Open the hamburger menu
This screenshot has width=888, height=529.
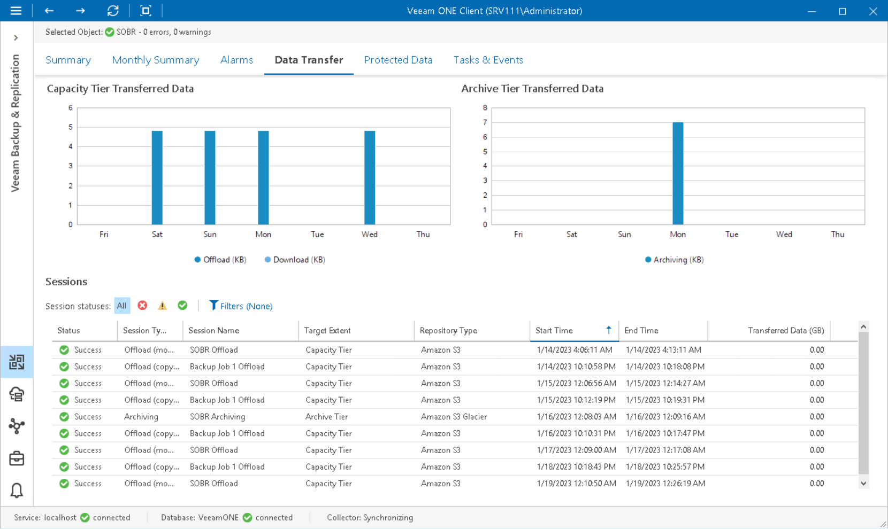point(16,11)
